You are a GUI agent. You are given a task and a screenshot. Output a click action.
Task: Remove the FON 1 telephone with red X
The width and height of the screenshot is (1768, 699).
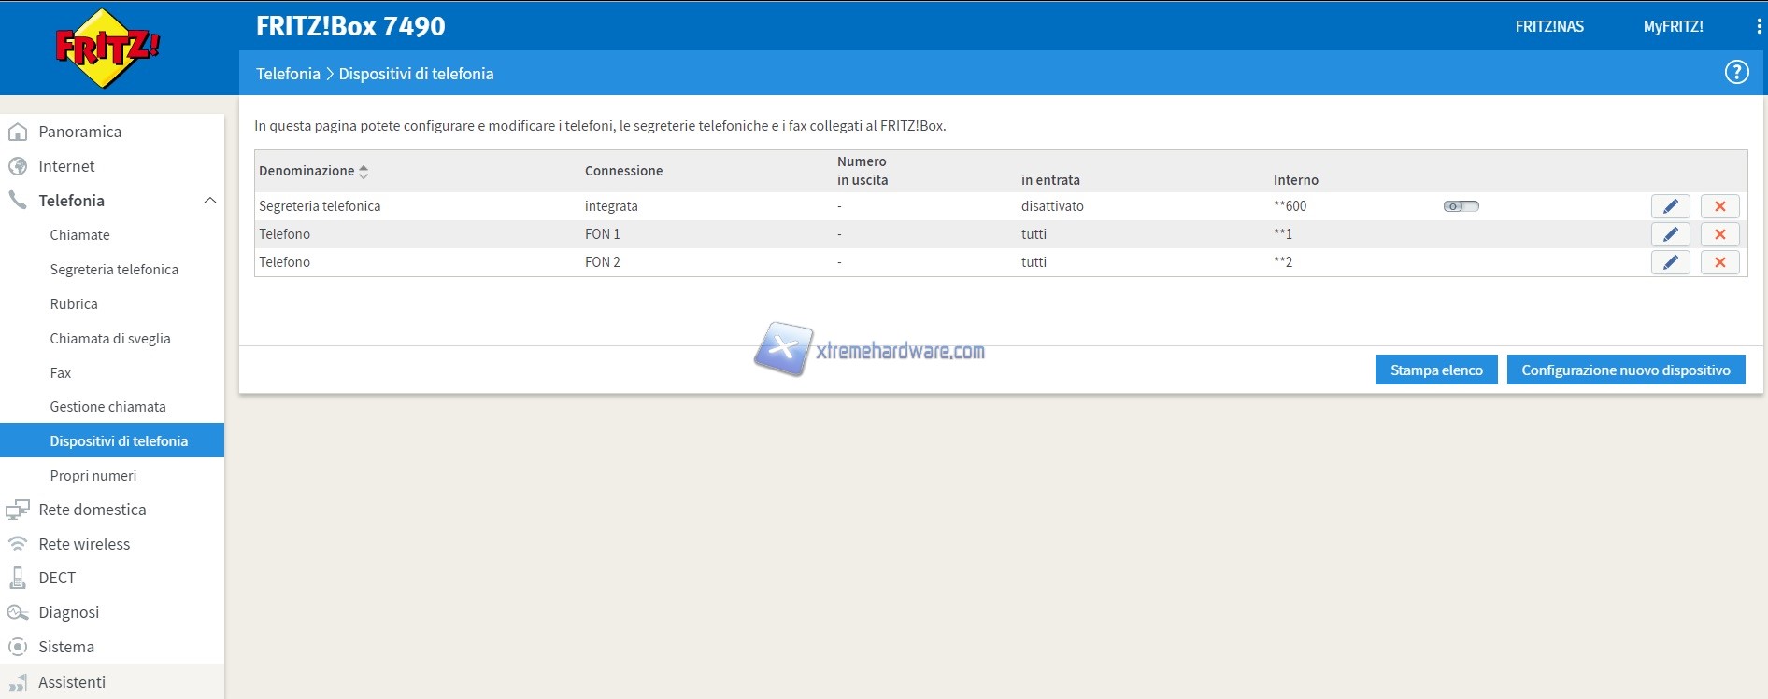pyautogui.click(x=1719, y=234)
